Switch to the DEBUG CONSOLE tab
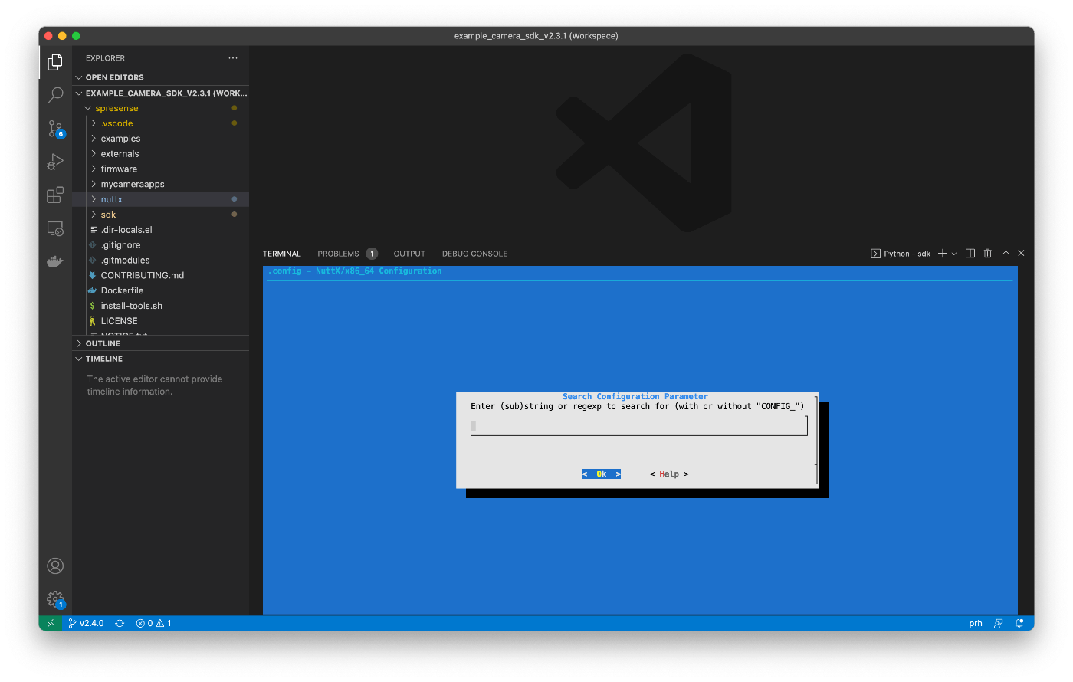The image size is (1073, 682). coord(474,254)
